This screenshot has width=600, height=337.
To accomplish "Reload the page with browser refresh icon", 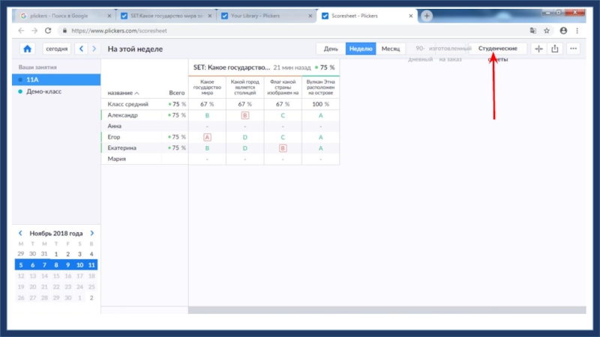I will tap(49, 31).
